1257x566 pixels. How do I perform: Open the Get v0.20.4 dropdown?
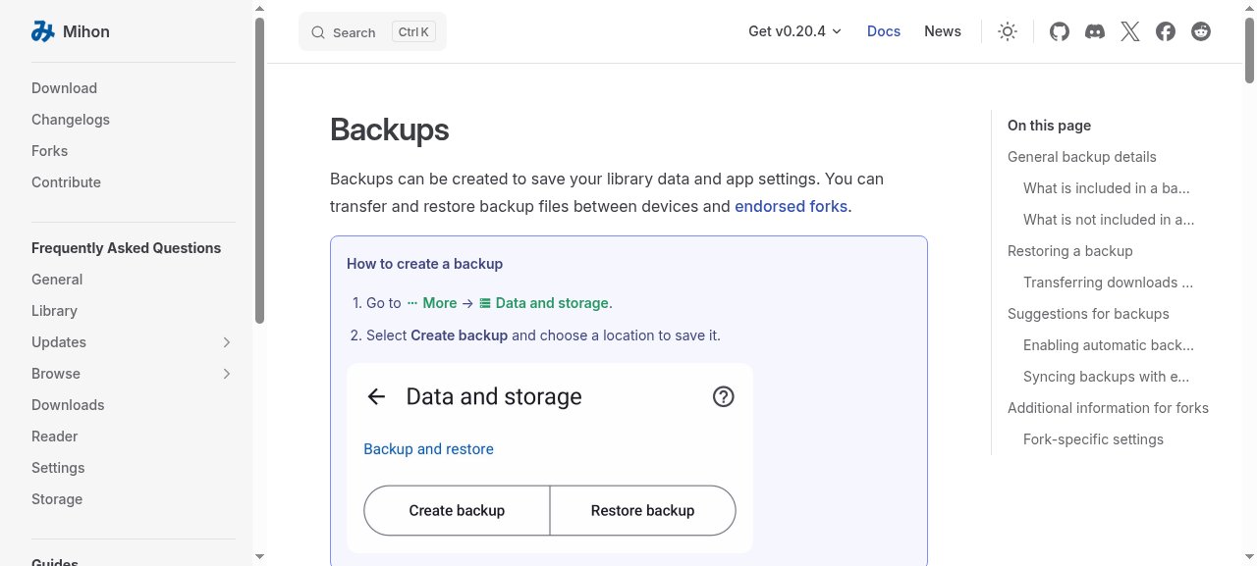coord(795,31)
